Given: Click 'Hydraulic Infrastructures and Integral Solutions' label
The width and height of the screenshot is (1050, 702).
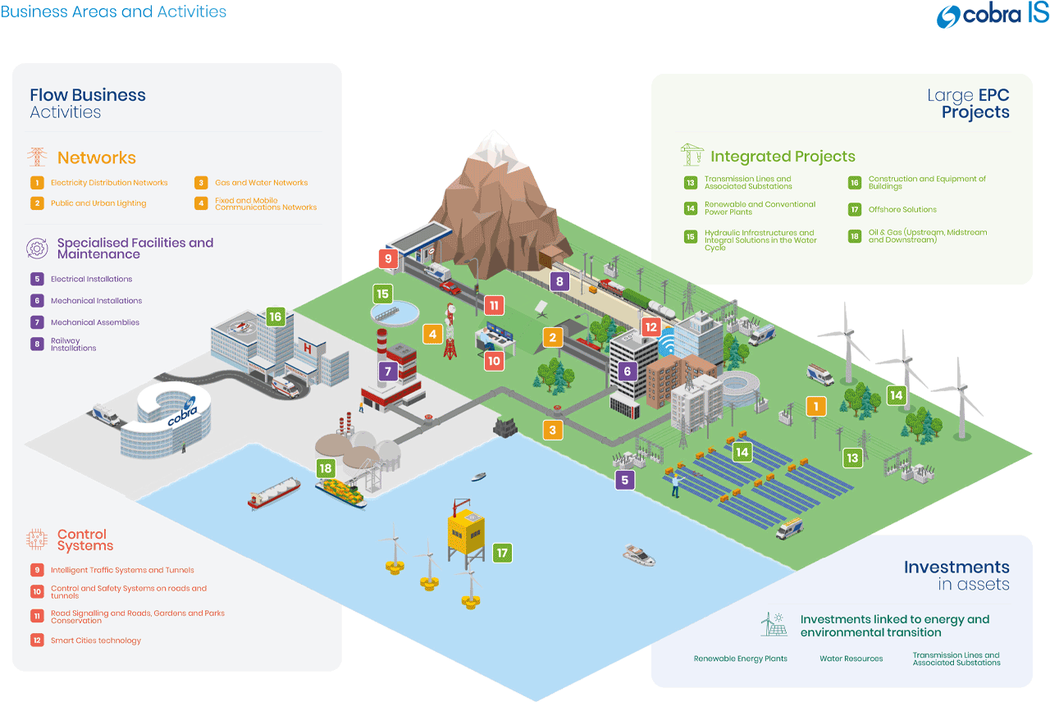Looking at the screenshot, I should (761, 240).
